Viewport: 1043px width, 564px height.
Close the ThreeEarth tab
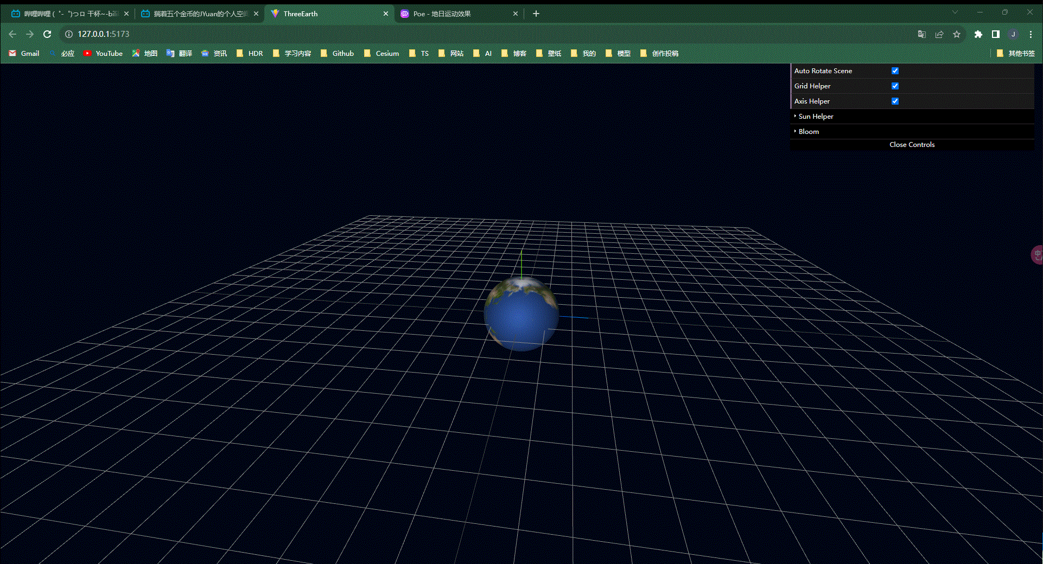pos(386,14)
